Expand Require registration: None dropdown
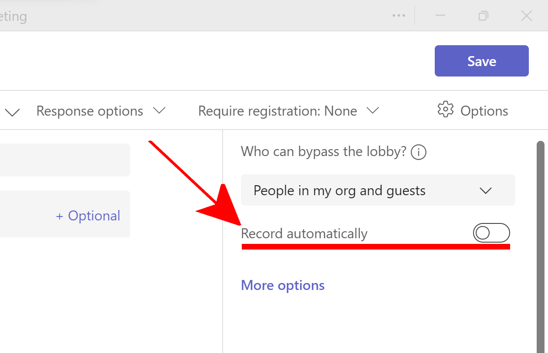Screen dimensions: 548x353 (288, 111)
